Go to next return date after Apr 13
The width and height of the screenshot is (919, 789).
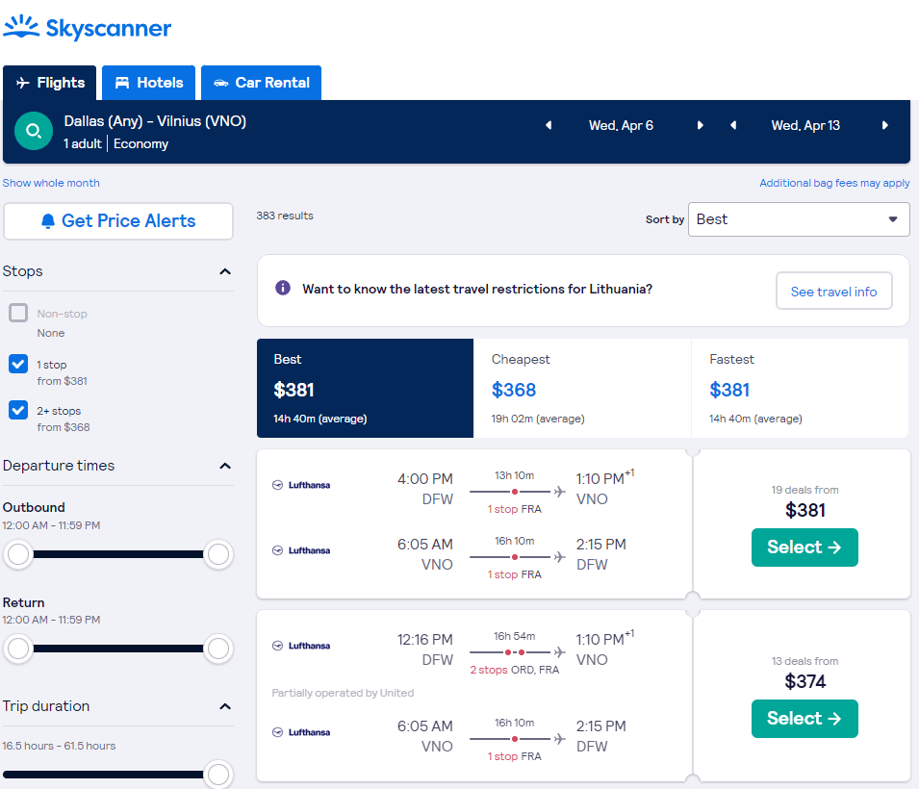[x=885, y=125]
